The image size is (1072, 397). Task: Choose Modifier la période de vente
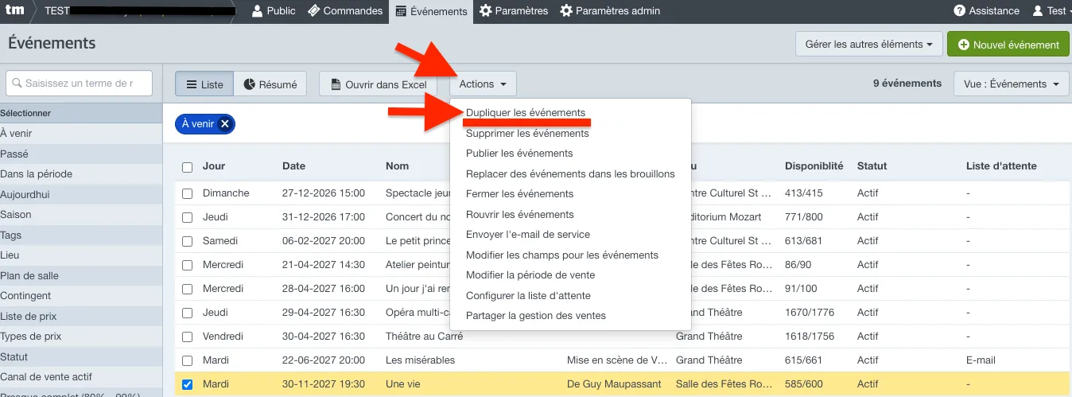(x=530, y=275)
